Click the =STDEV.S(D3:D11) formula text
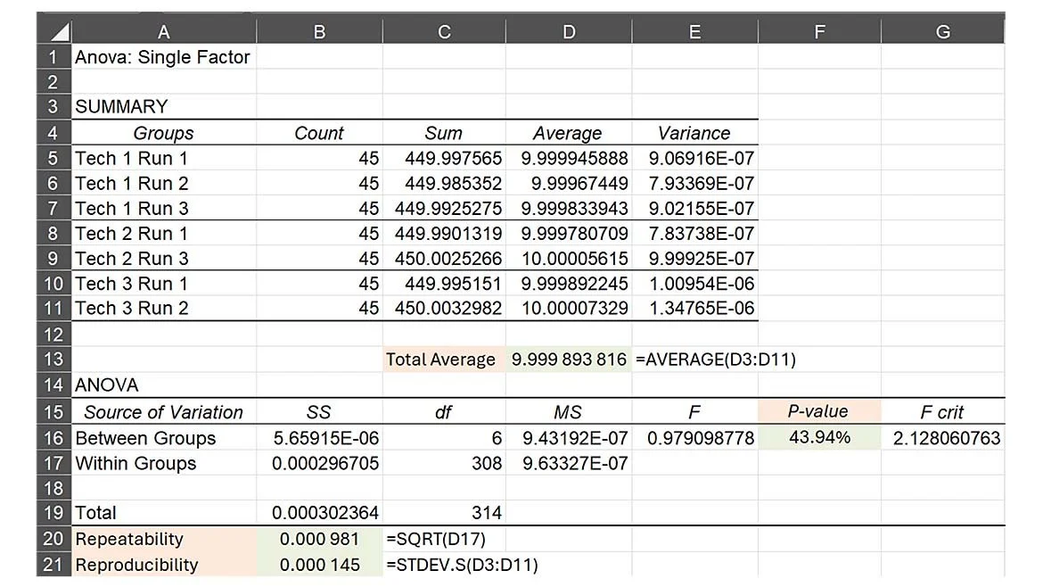The image size is (1043, 587). 463,565
